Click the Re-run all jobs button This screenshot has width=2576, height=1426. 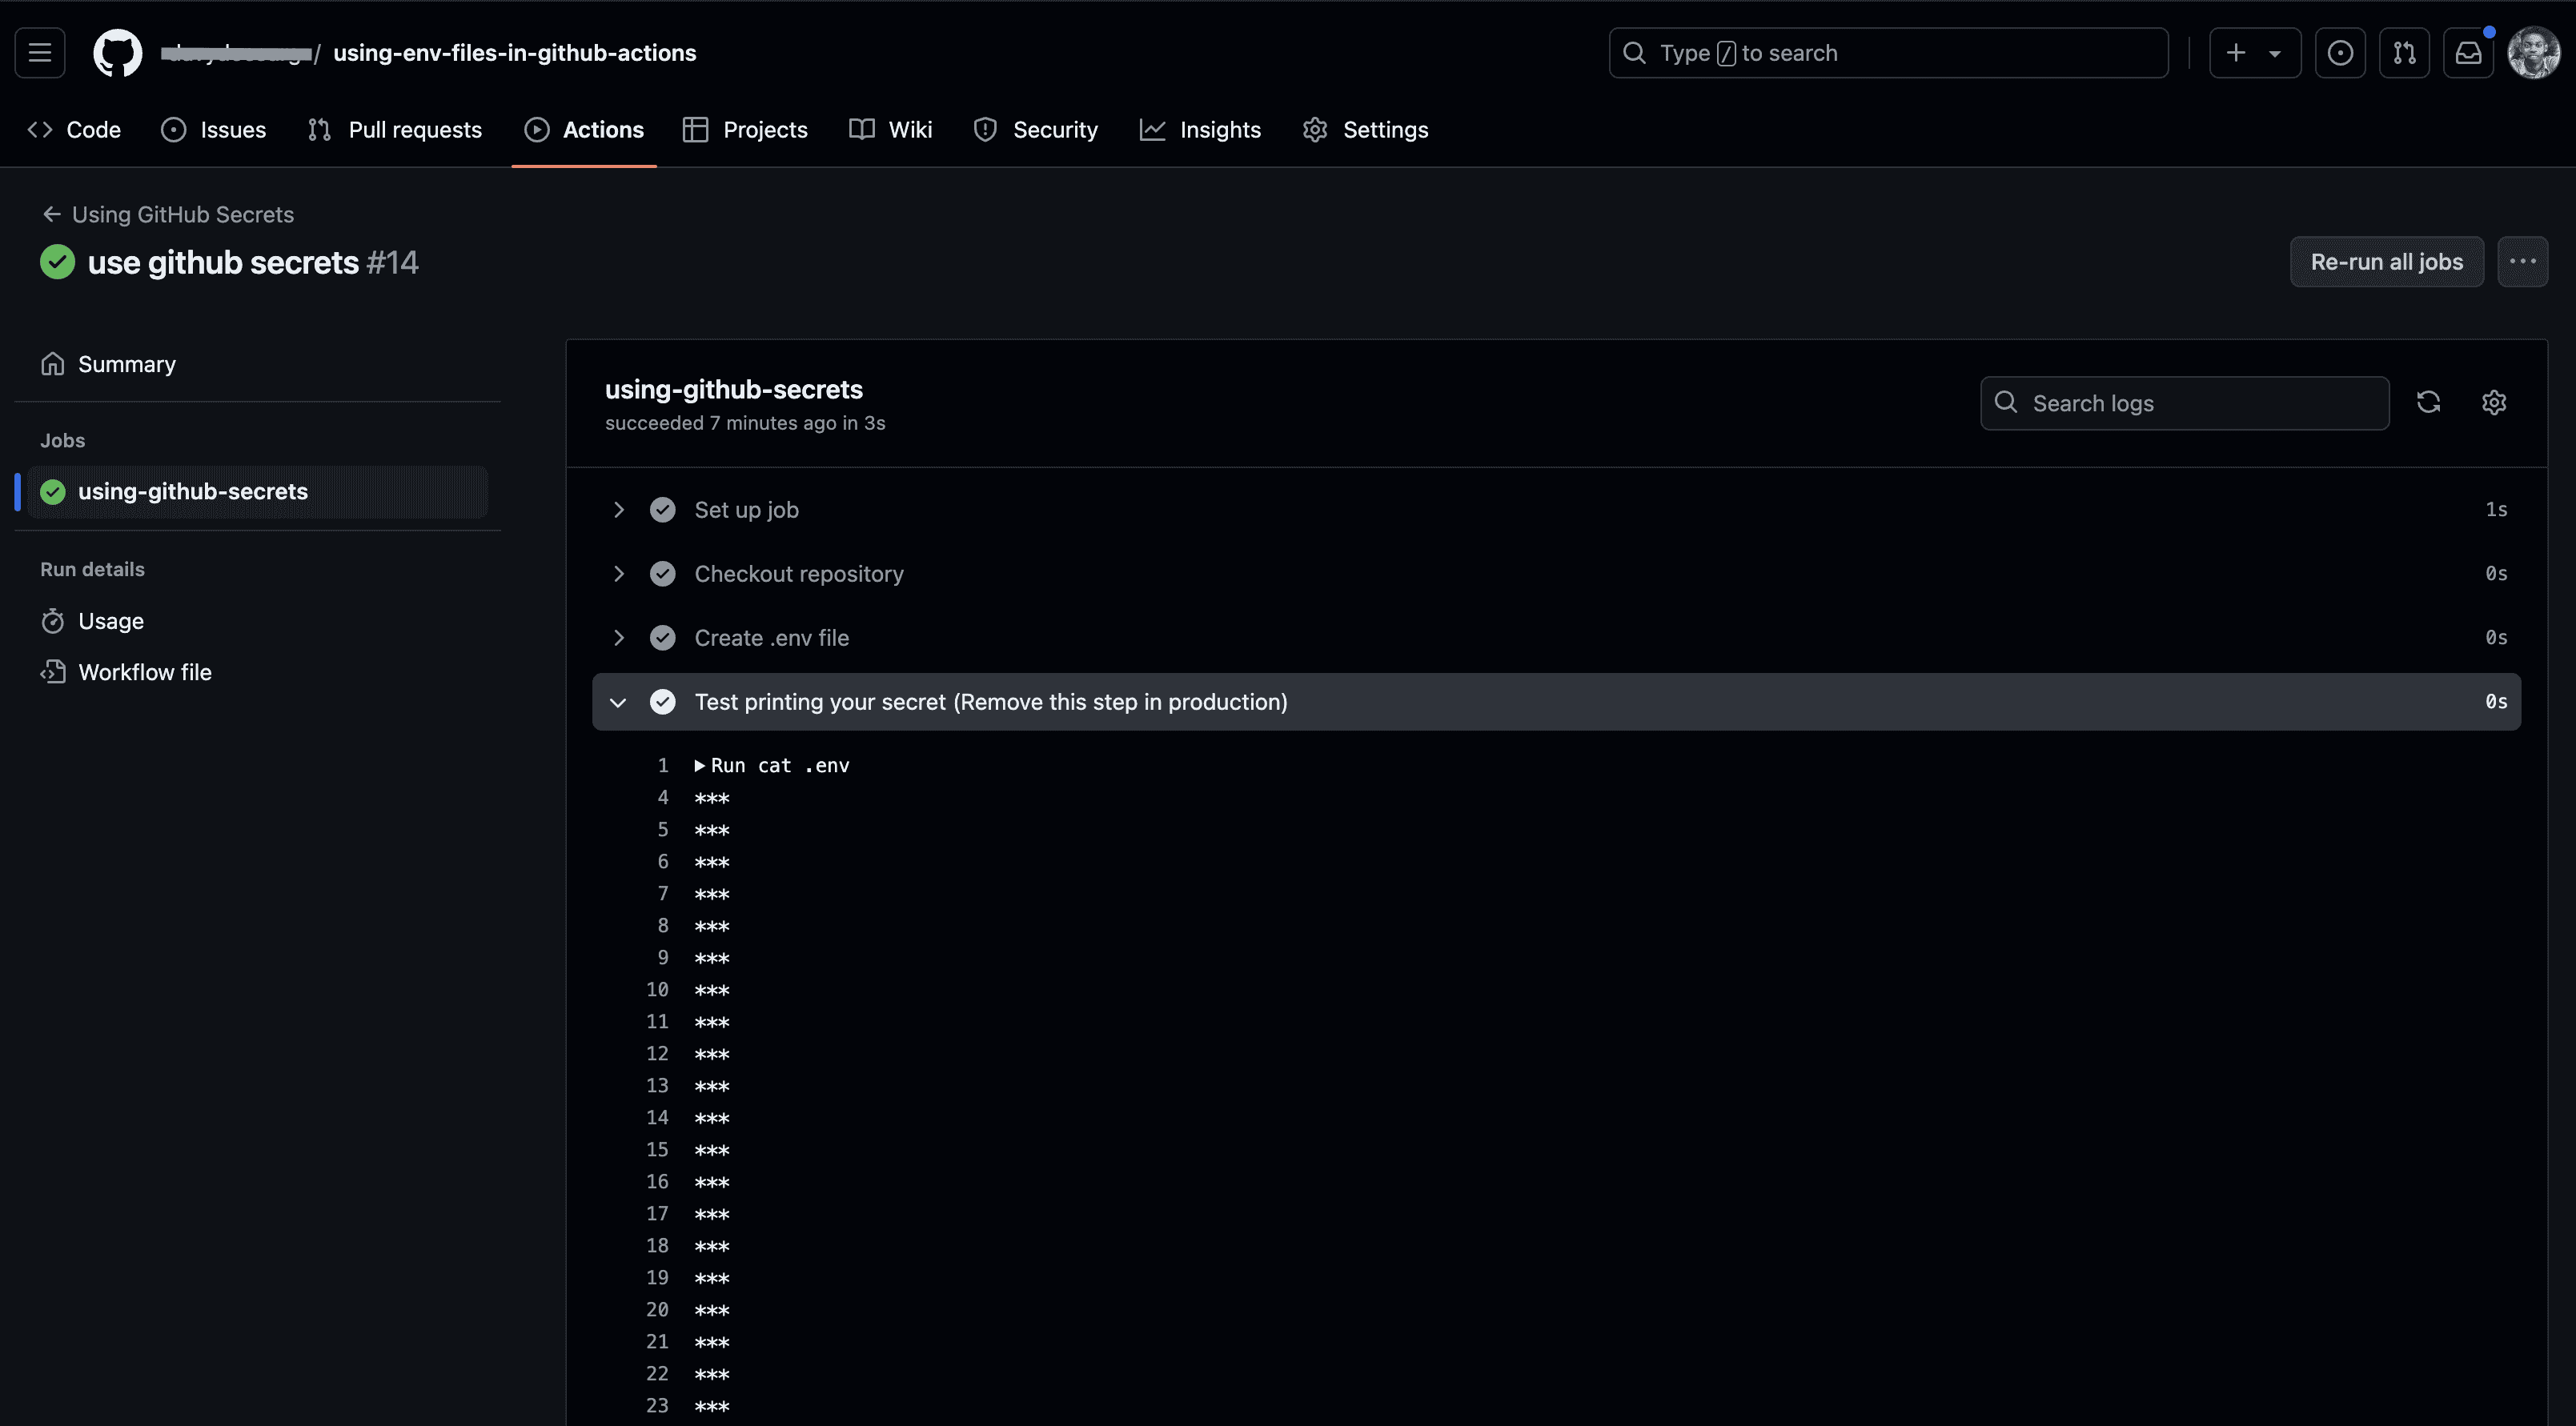click(x=2386, y=262)
